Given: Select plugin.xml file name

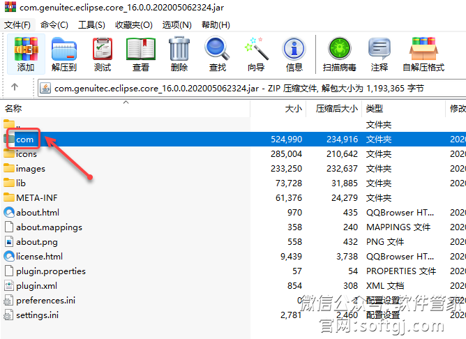Looking at the screenshot, I should click(36, 285).
